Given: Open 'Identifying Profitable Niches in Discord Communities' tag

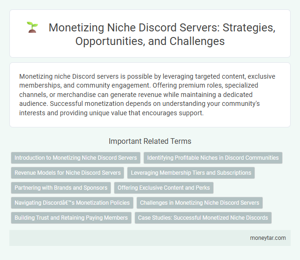Looking at the screenshot, I should pyautogui.click(x=213, y=158).
